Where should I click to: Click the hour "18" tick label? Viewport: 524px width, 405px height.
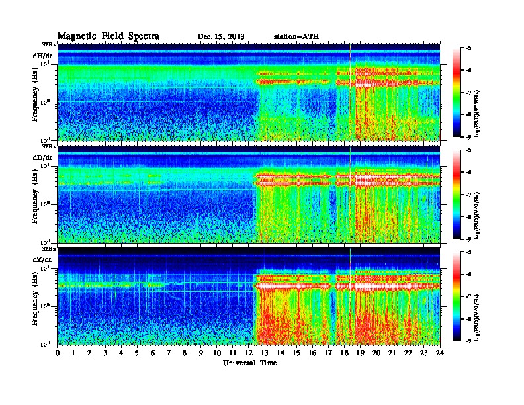point(344,353)
